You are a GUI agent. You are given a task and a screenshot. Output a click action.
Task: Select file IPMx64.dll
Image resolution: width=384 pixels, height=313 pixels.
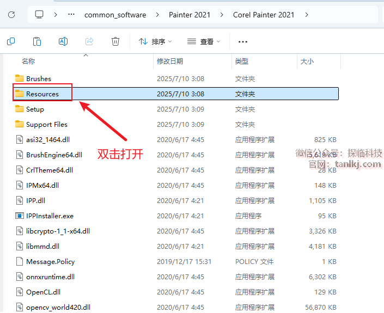coord(42,186)
